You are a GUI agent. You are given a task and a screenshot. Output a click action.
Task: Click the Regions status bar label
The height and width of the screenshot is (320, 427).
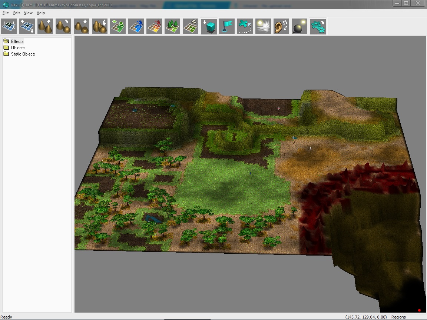click(x=398, y=317)
